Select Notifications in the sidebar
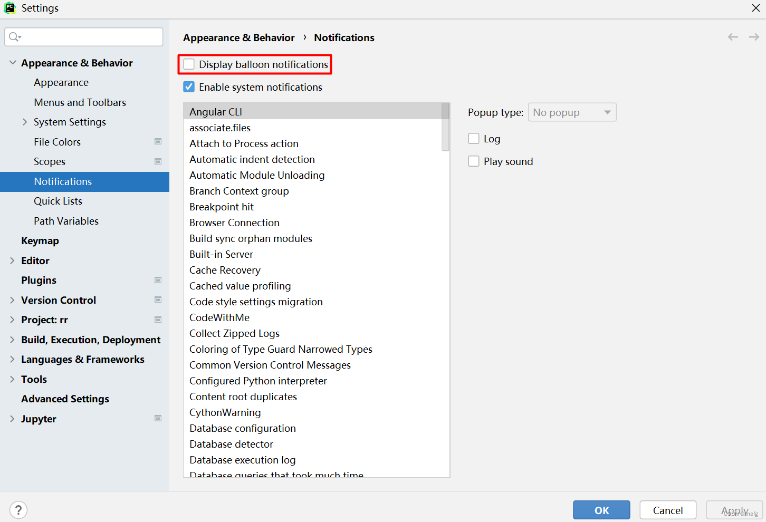The width and height of the screenshot is (766, 522). coord(84,181)
